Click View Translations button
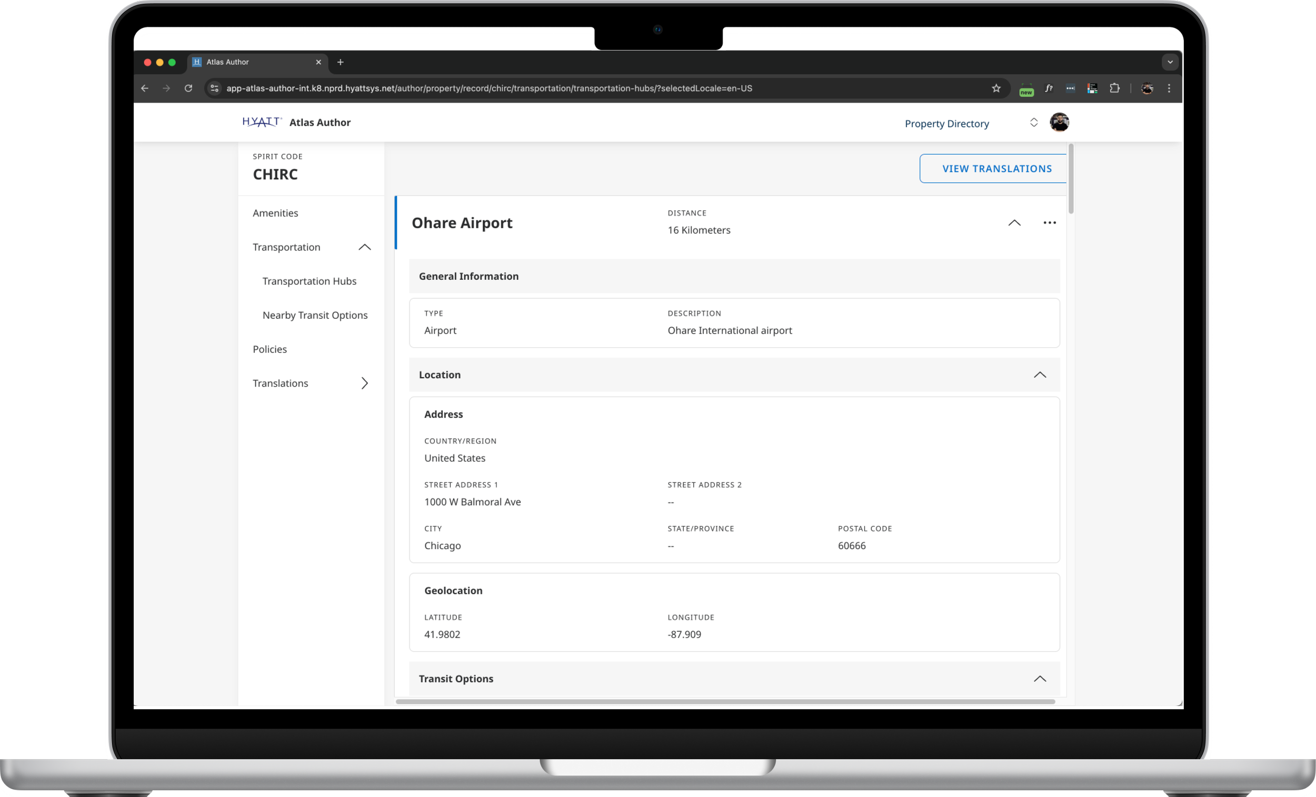This screenshot has height=797, width=1316. [x=996, y=169]
